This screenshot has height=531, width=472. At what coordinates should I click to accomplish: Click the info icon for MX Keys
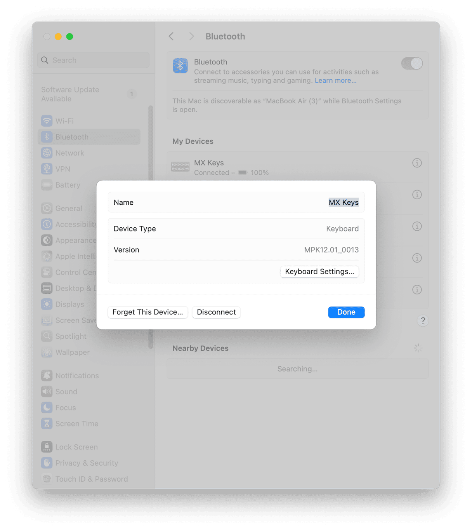point(417,163)
